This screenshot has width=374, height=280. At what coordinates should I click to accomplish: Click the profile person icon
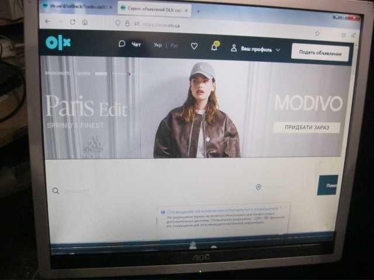pyautogui.click(x=234, y=48)
